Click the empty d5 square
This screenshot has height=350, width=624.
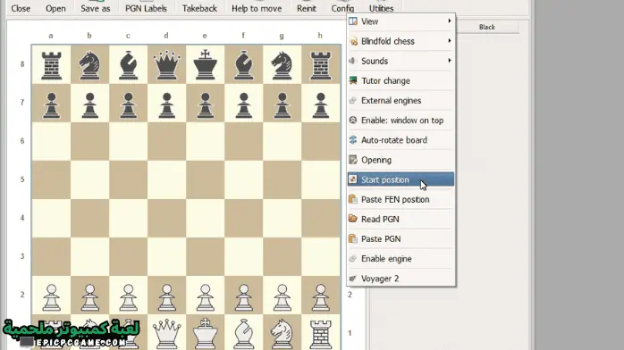tap(166, 179)
